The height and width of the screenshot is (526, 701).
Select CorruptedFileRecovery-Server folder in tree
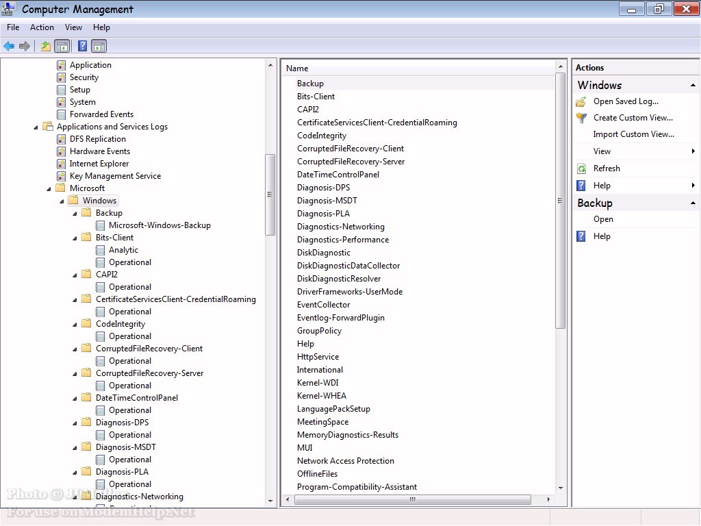tap(149, 373)
